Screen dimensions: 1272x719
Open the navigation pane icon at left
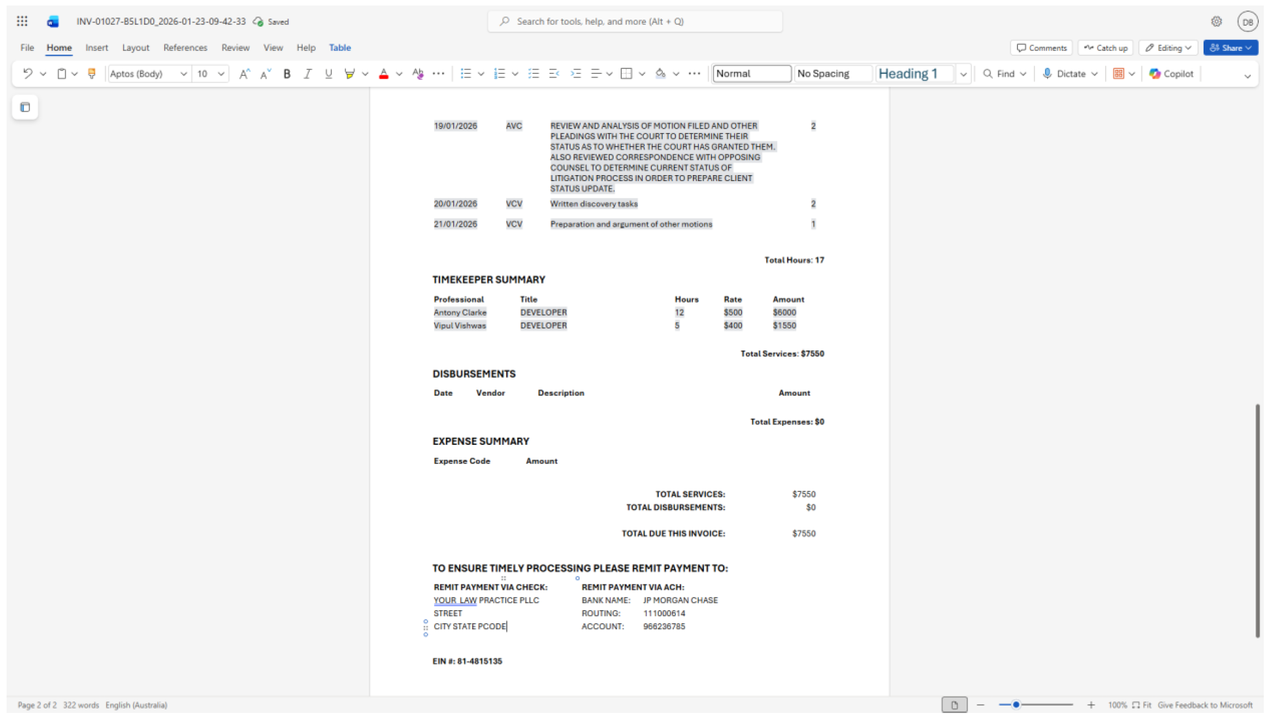click(x=25, y=107)
